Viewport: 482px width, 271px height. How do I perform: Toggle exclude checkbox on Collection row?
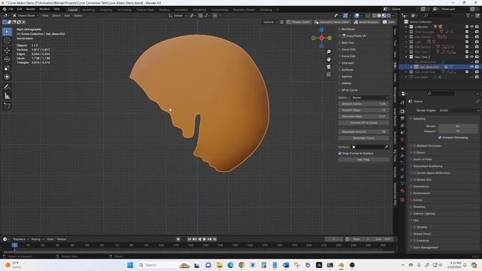tap(467, 27)
